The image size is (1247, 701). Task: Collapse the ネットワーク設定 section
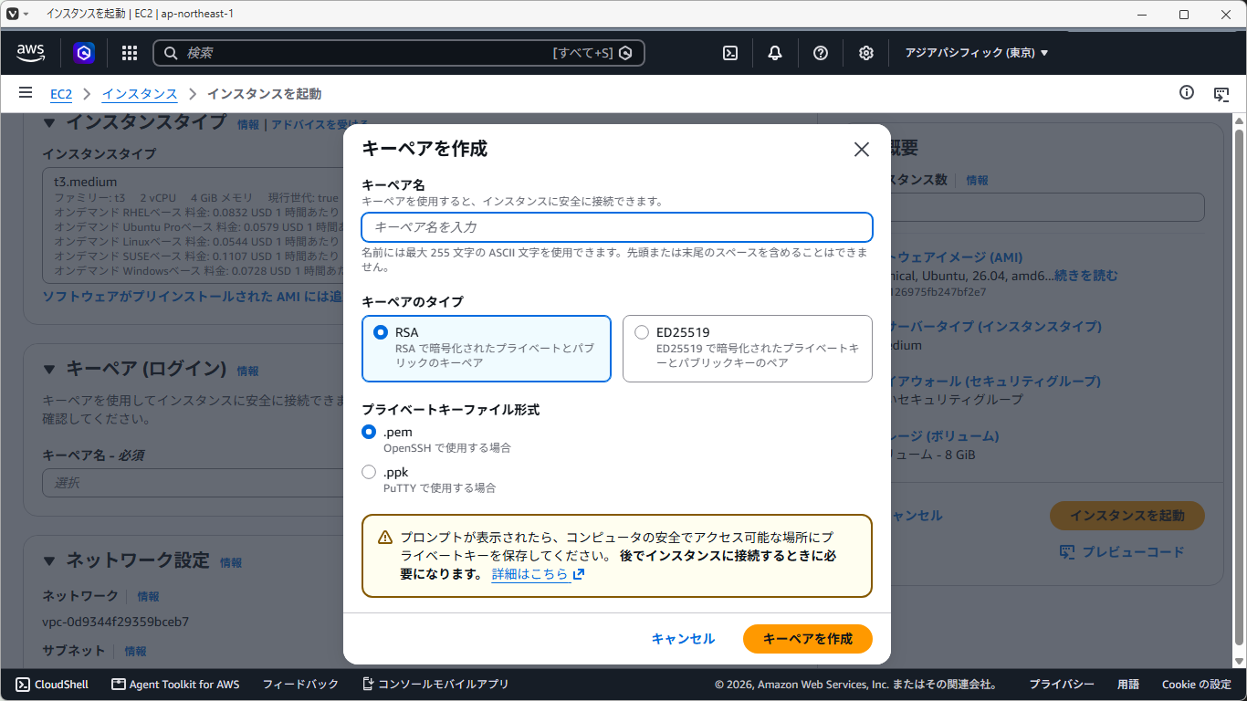(49, 560)
